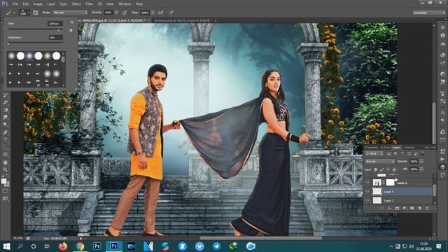Enable pressure-for-opacity icon in options bar
Viewport: 448px width, 252px height.
tap(125, 13)
